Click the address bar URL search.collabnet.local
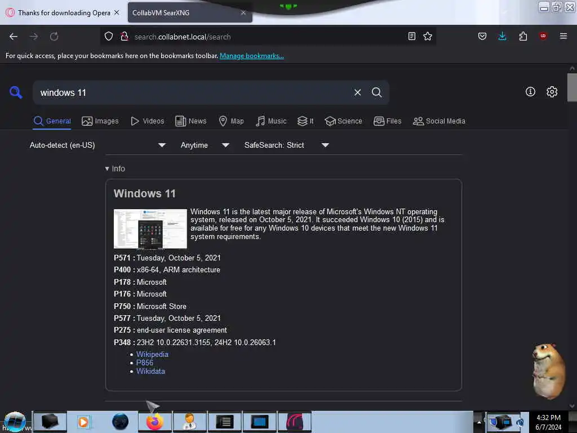This screenshot has width=577, height=433. coord(183,37)
